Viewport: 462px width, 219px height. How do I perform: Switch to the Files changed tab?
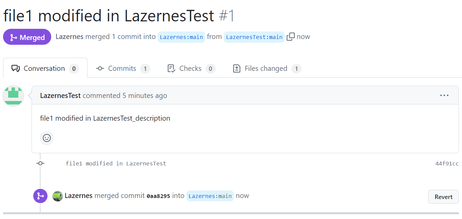tap(267, 68)
